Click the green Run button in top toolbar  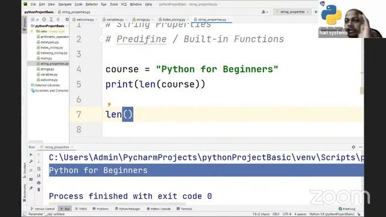[316, 12]
